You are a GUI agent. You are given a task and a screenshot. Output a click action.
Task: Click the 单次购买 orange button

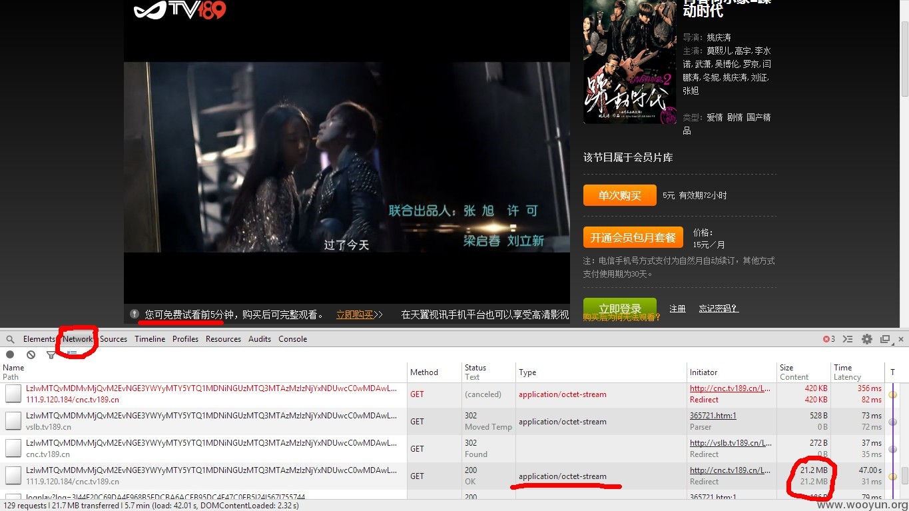619,195
